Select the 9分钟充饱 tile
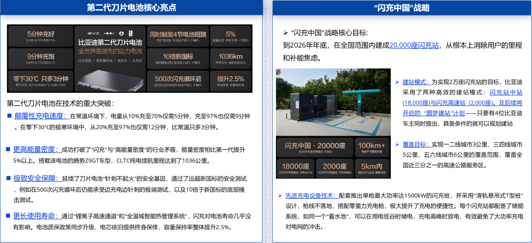532x243 pixels. (x=40, y=58)
